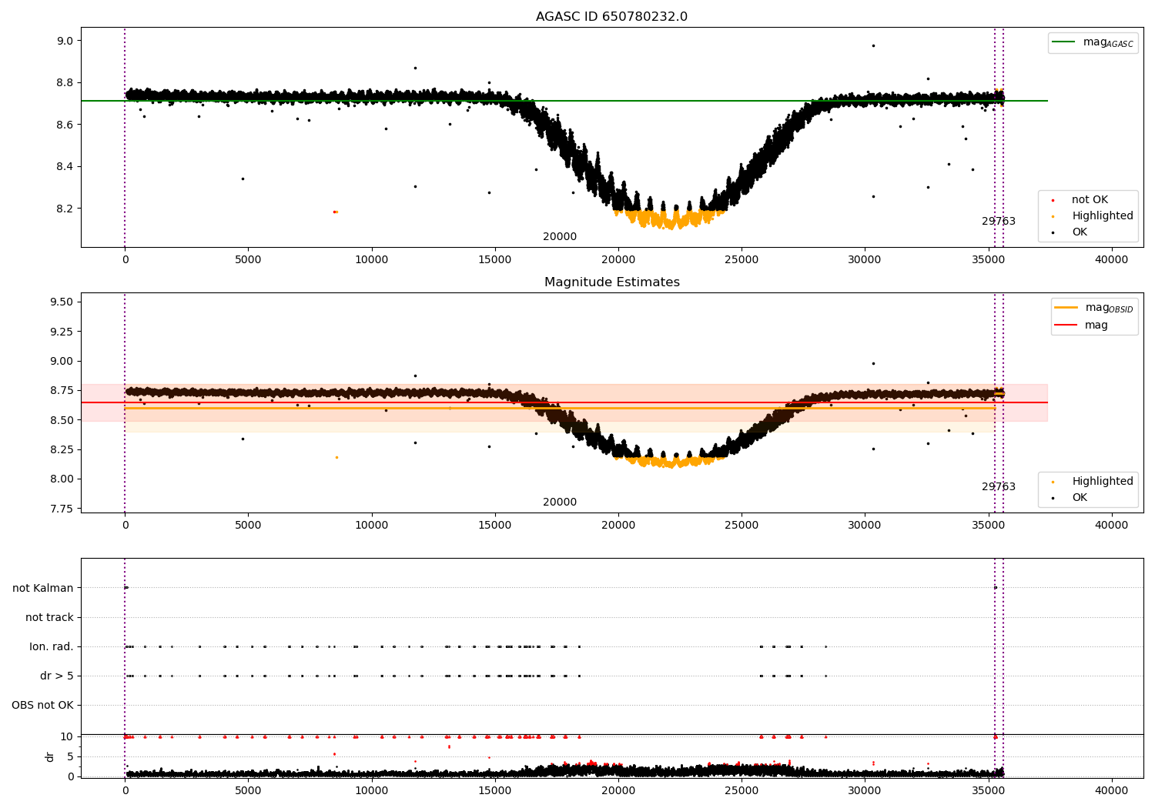Image resolution: width=1155 pixels, height=808 pixels.
Task: Click the 9.00 y-tick of Magnitude Estimates plot
Action: [62, 361]
